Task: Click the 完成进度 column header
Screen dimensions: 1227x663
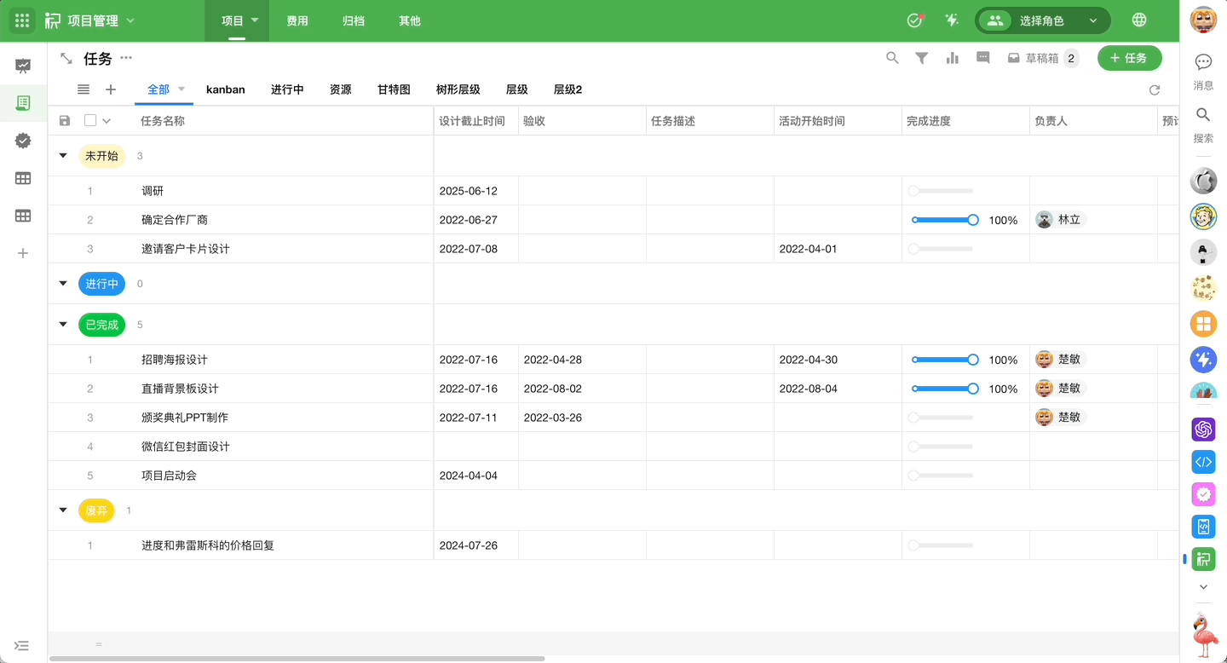Action: 965,121
